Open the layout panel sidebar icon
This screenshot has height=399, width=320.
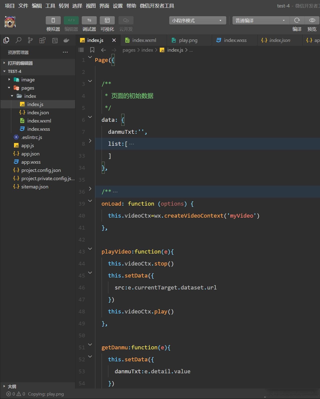coord(55,40)
